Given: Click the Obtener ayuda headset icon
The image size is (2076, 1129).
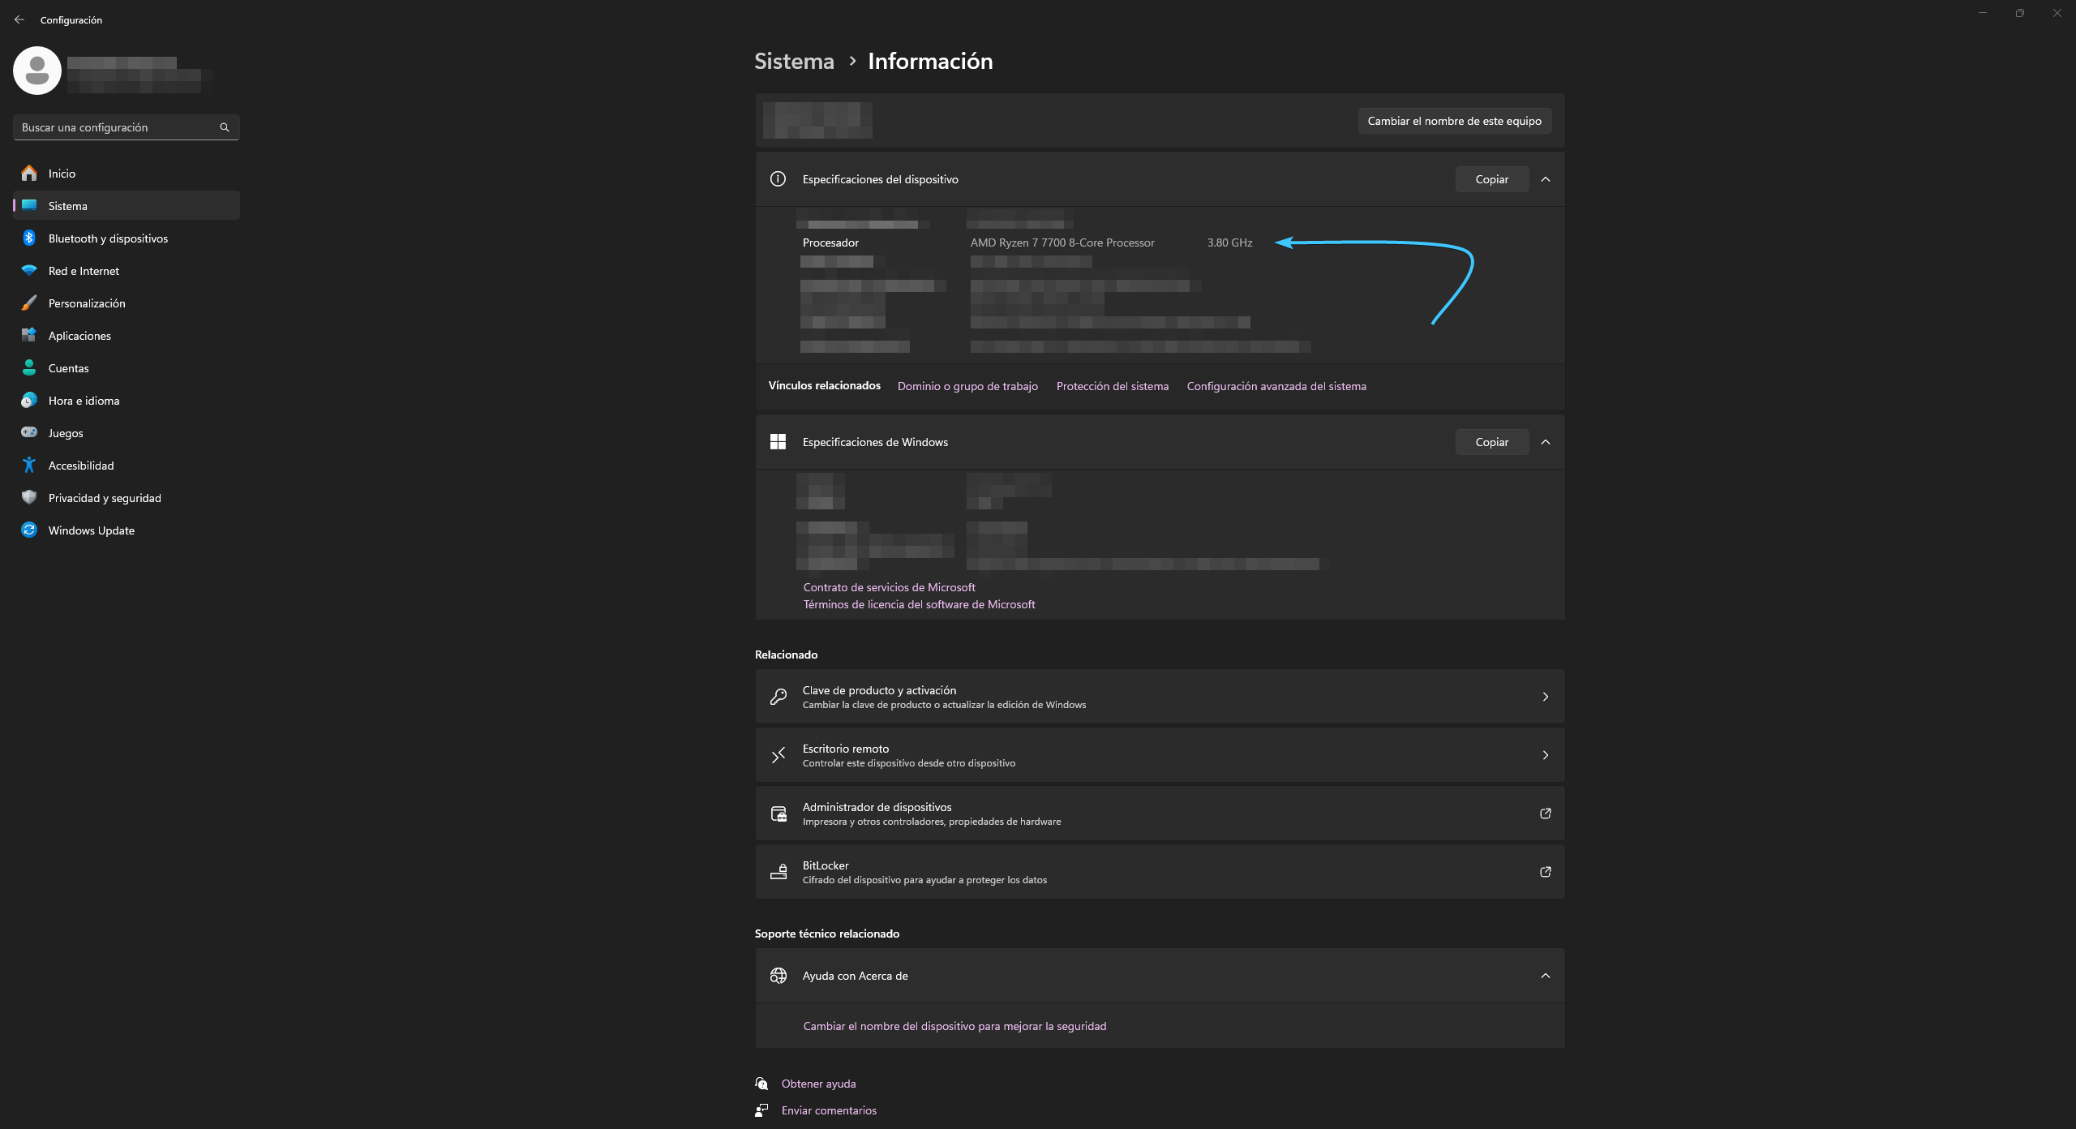Looking at the screenshot, I should click(x=761, y=1084).
